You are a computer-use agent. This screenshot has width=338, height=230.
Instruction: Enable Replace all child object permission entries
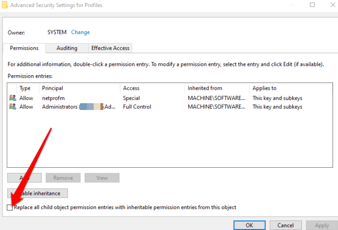(x=10, y=208)
